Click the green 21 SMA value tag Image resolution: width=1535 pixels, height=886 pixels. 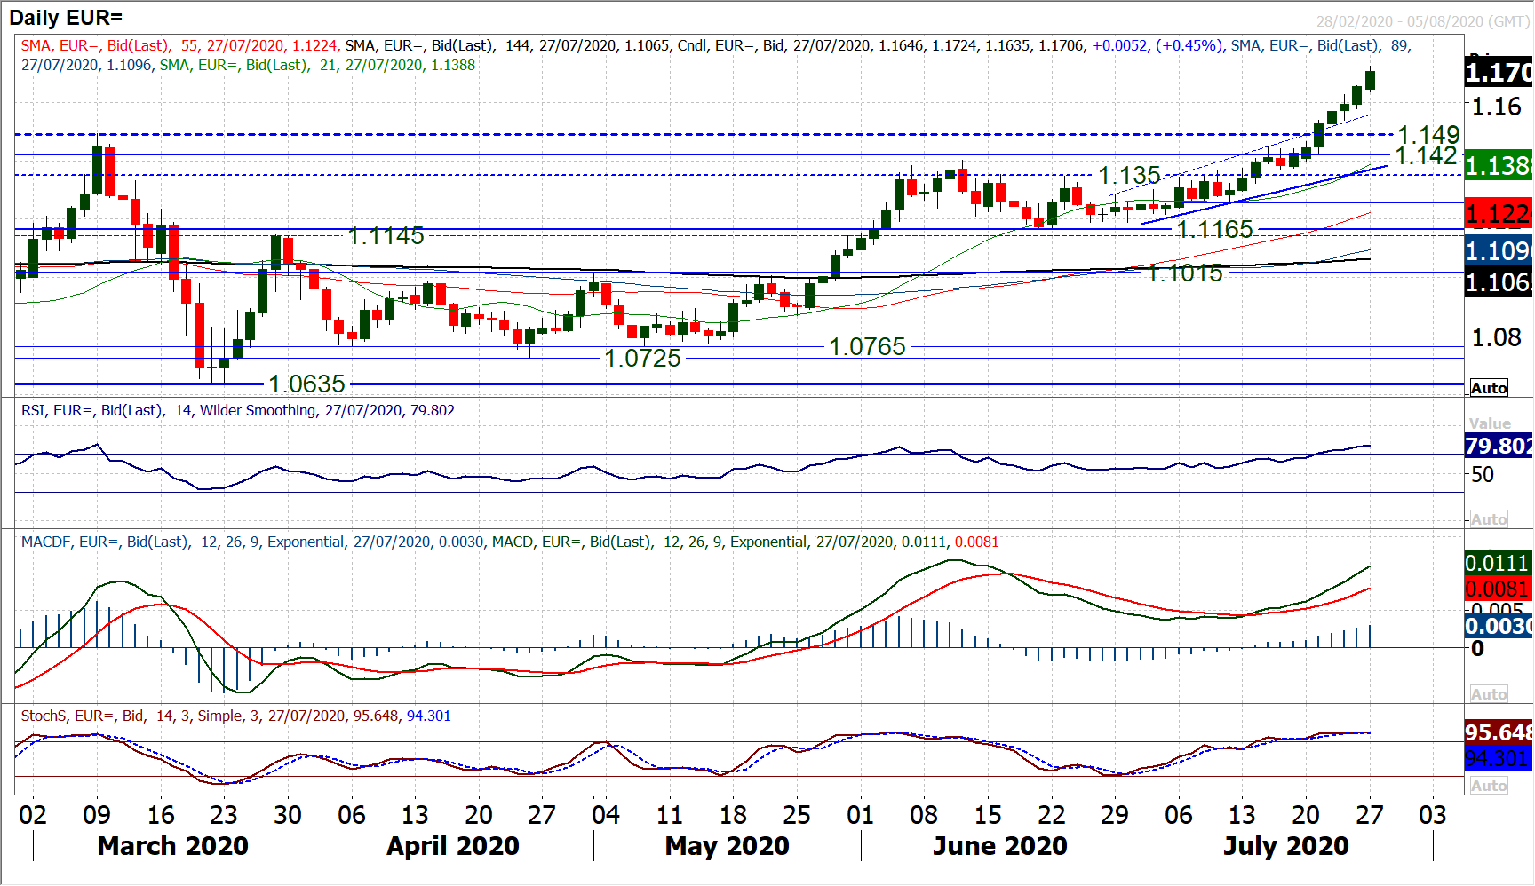(x=1499, y=165)
